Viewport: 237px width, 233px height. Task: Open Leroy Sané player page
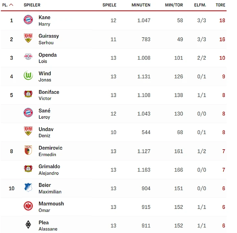click(x=44, y=113)
